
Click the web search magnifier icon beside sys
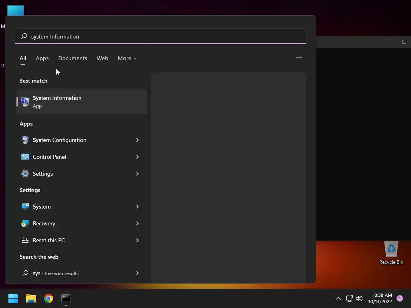(25, 273)
